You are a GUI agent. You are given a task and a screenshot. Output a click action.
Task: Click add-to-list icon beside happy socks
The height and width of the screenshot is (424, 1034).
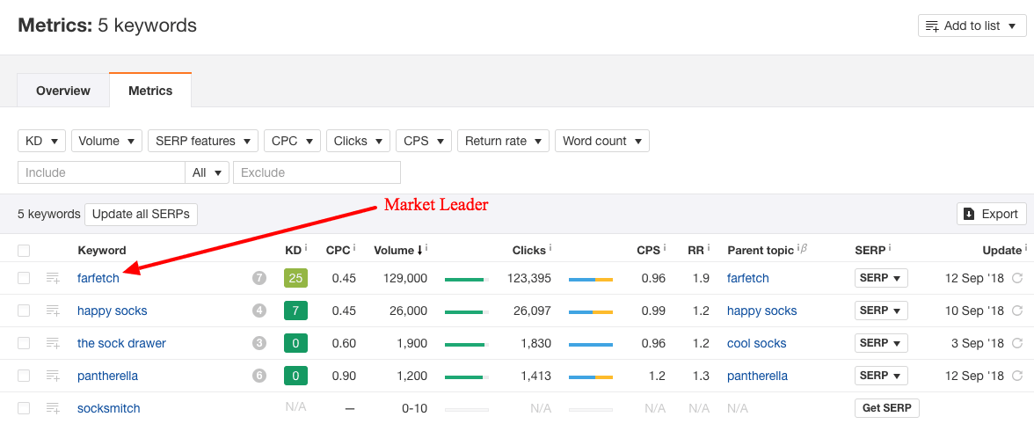tap(53, 311)
